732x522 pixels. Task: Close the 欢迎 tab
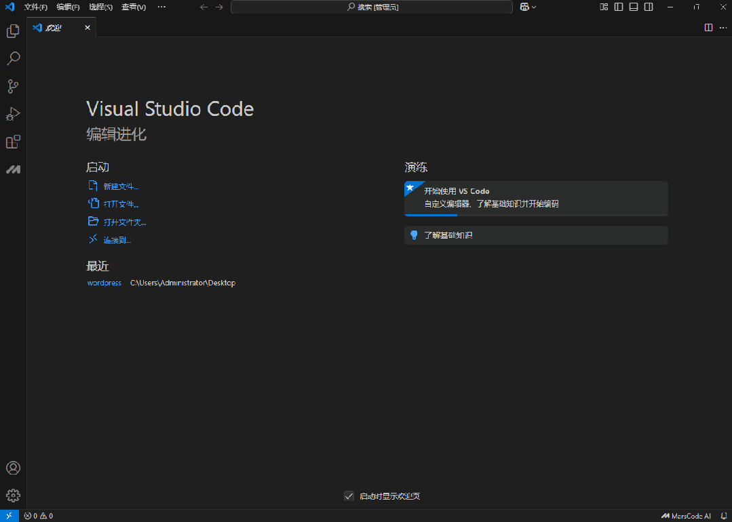88,28
